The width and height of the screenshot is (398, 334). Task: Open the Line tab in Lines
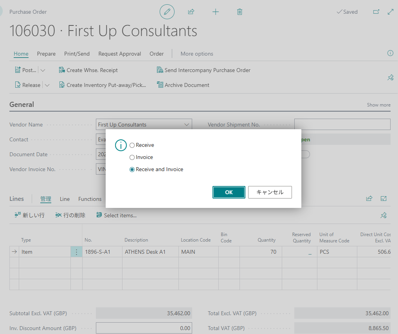click(65, 199)
